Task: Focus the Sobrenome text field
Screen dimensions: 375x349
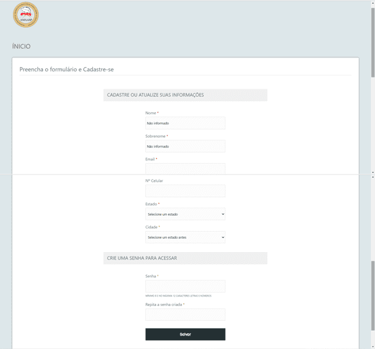Action: 185,146
